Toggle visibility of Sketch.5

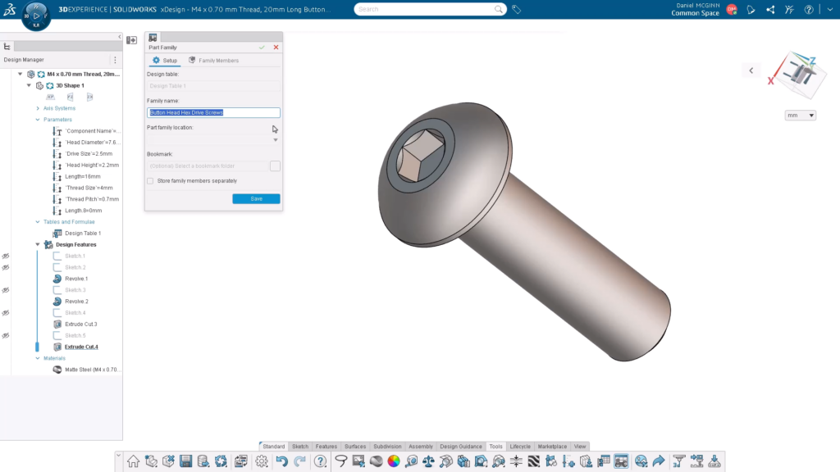tap(6, 335)
